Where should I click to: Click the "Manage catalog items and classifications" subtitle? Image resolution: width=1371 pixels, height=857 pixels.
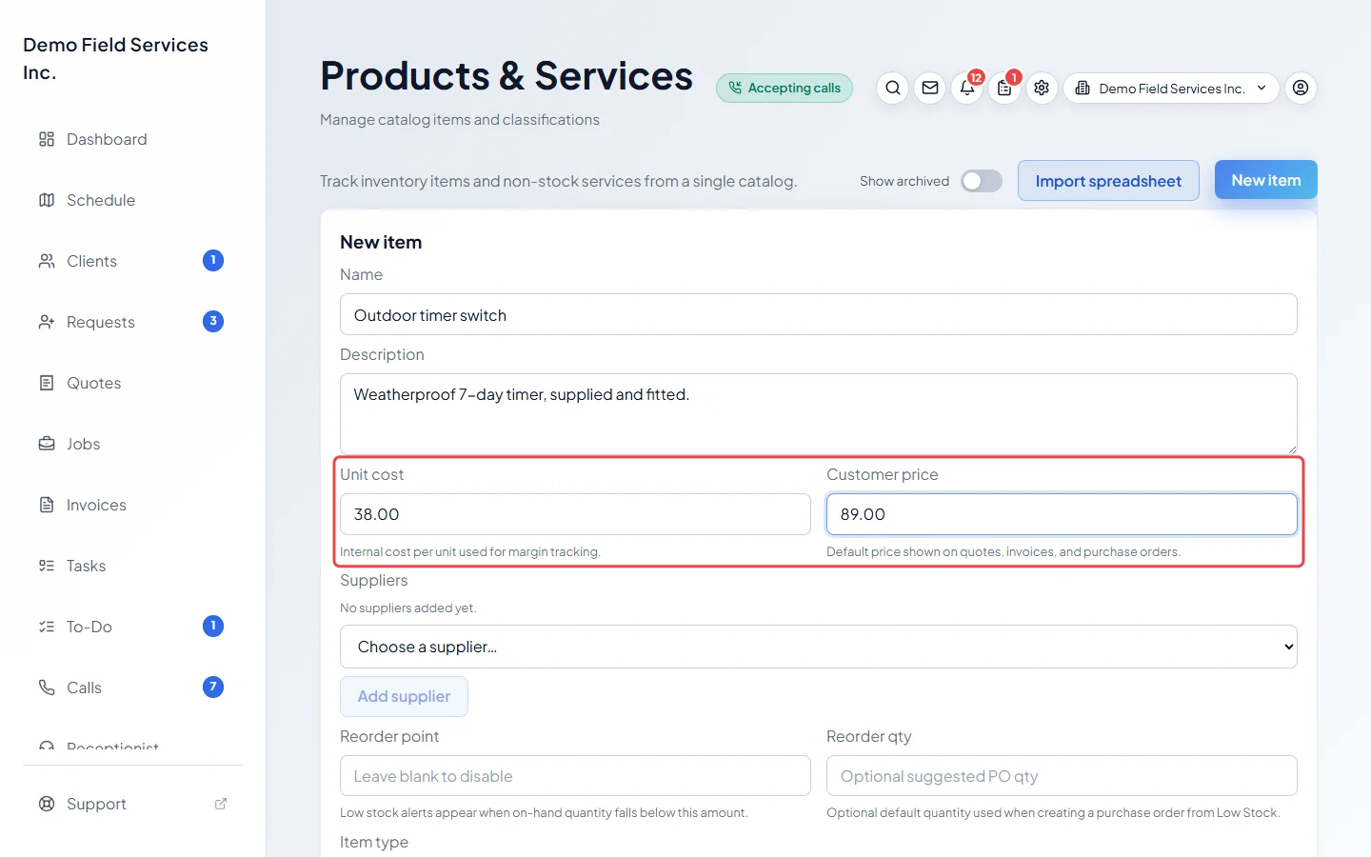coord(460,120)
